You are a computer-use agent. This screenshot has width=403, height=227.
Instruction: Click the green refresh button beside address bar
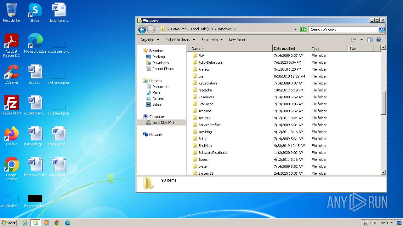tap(304, 29)
